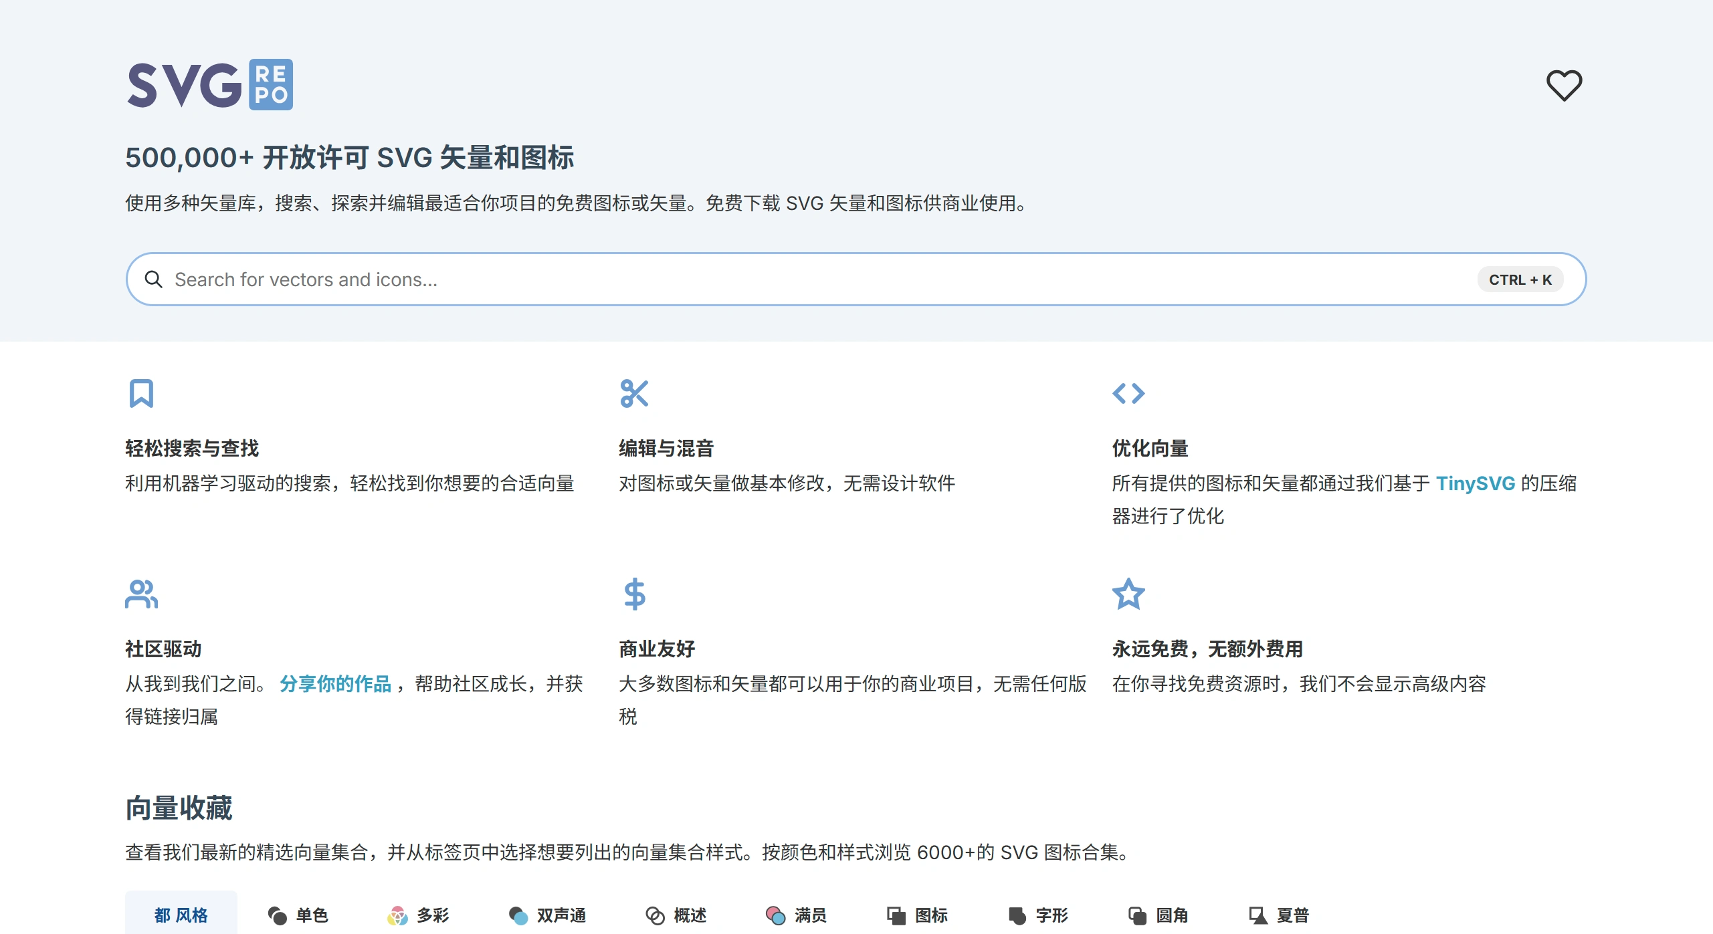
Task: Click the CTRL + K shortcut badge
Action: coord(1520,279)
